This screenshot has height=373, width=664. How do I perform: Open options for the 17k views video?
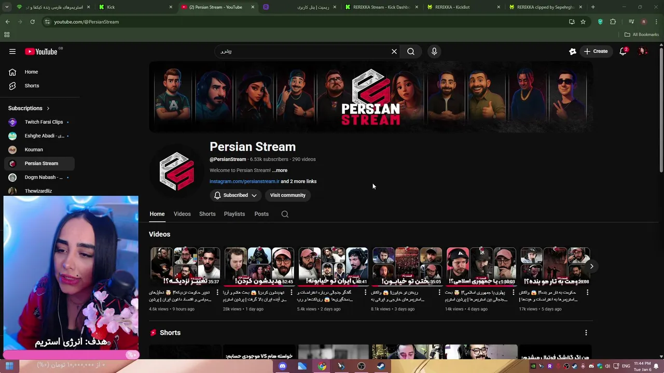[587, 293]
